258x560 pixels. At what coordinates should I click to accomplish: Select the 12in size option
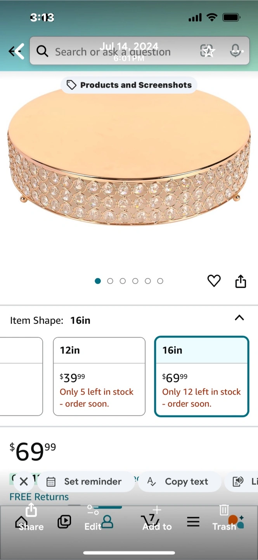99,376
